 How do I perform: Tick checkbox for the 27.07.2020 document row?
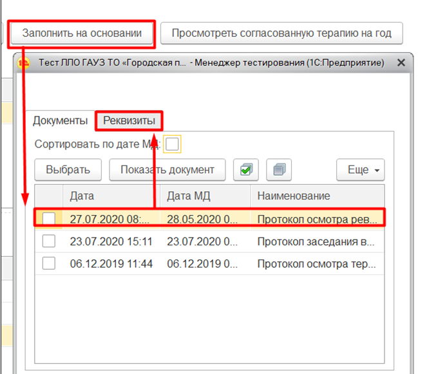coord(49,219)
